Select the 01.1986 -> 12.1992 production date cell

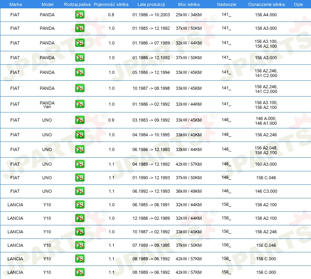pos(151,58)
